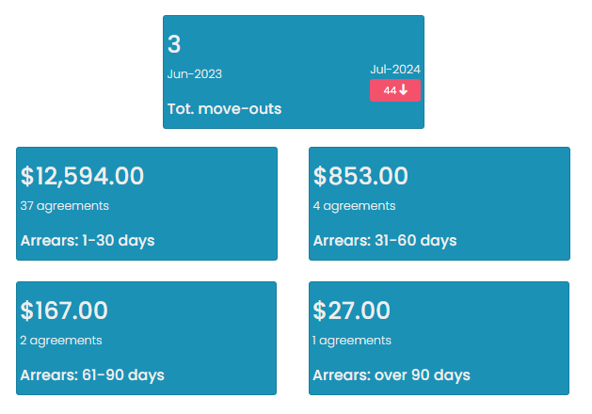Click the $853.00 amount
This screenshot has width=592, height=414.
[x=360, y=176]
